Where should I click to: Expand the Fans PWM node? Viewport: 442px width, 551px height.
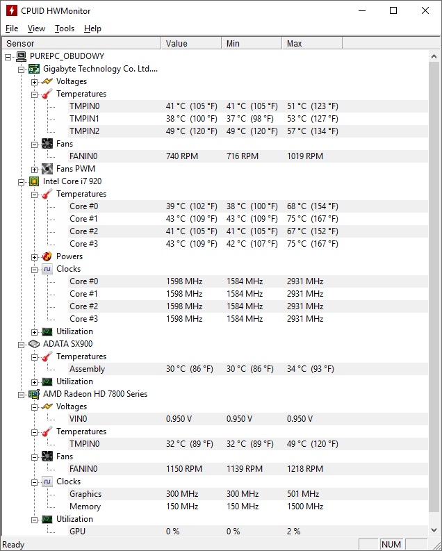(34, 169)
